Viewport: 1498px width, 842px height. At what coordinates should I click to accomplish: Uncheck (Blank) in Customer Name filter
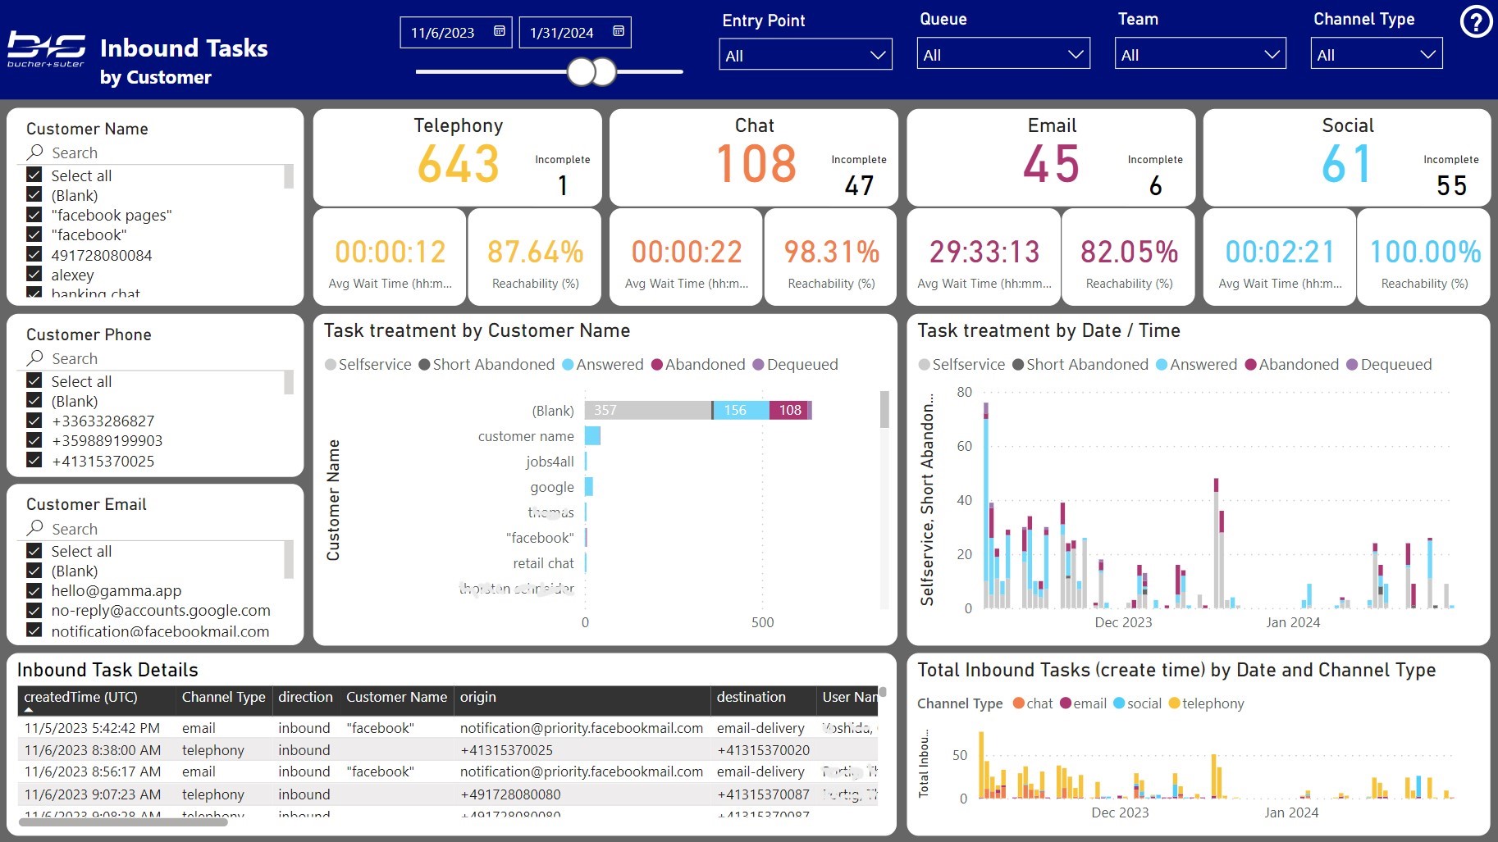pos(34,194)
